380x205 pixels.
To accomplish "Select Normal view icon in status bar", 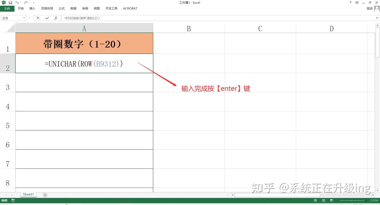I will pyautogui.click(x=315, y=200).
